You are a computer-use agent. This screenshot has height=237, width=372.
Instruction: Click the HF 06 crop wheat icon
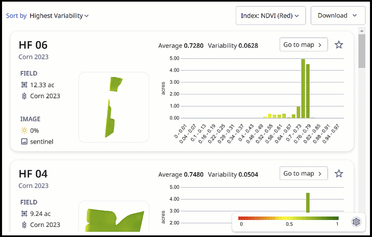24,96
